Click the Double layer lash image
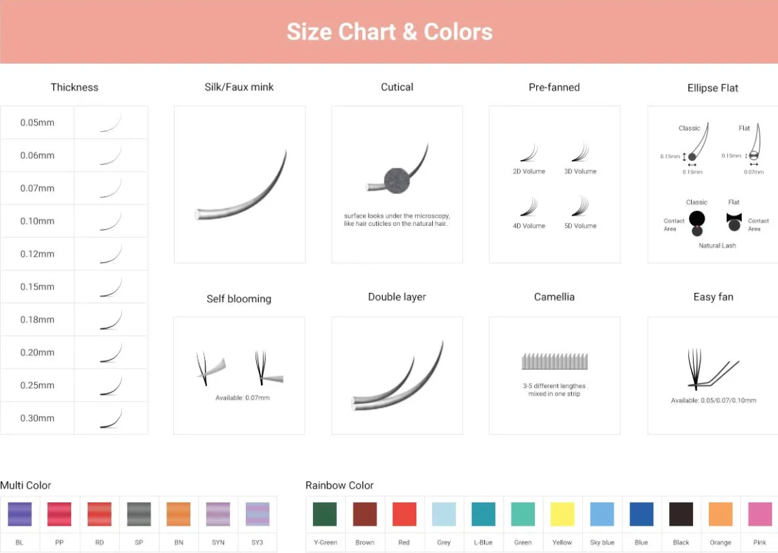The width and height of the screenshot is (778, 553). coord(397,376)
